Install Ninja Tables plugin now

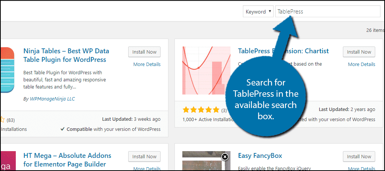point(144,52)
